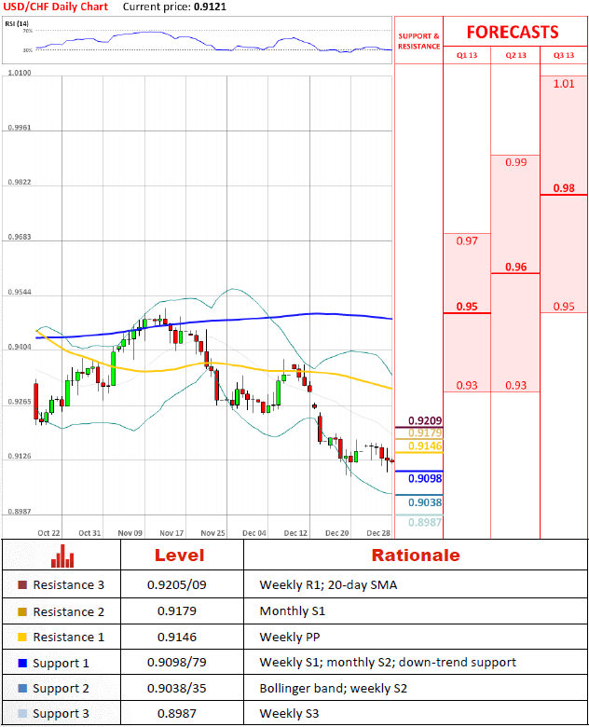Click the 0.9544 price axis label
This screenshot has width=589, height=727.
20,292
